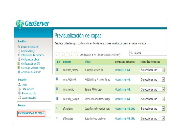Open Catalog security in sidebar

29,98
